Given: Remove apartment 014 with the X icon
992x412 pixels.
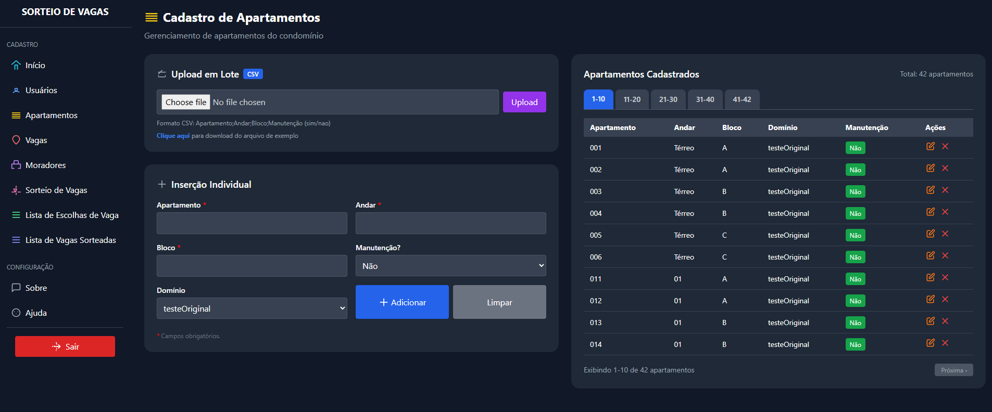Looking at the screenshot, I should 945,343.
